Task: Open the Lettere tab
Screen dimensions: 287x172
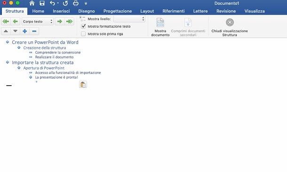Action: 200,11
